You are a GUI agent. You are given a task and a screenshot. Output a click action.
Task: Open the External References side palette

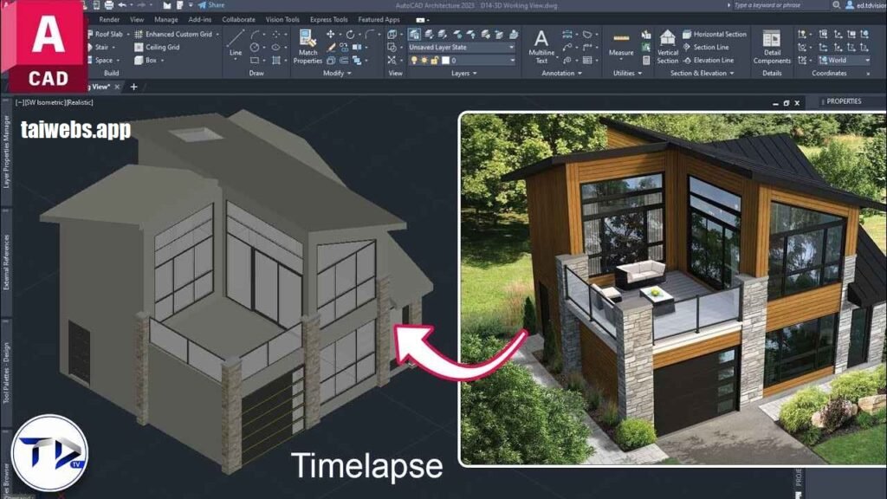(x=6, y=262)
